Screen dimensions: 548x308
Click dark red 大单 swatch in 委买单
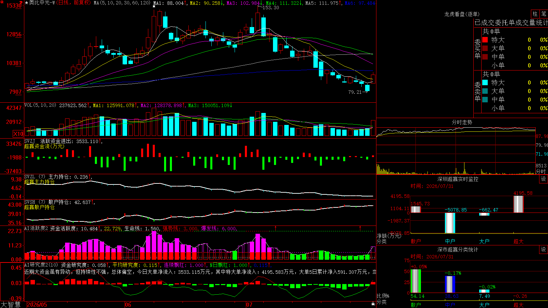coord(485,48)
